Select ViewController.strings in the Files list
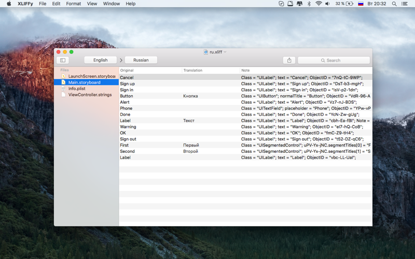The height and width of the screenshot is (259, 415). click(86, 95)
